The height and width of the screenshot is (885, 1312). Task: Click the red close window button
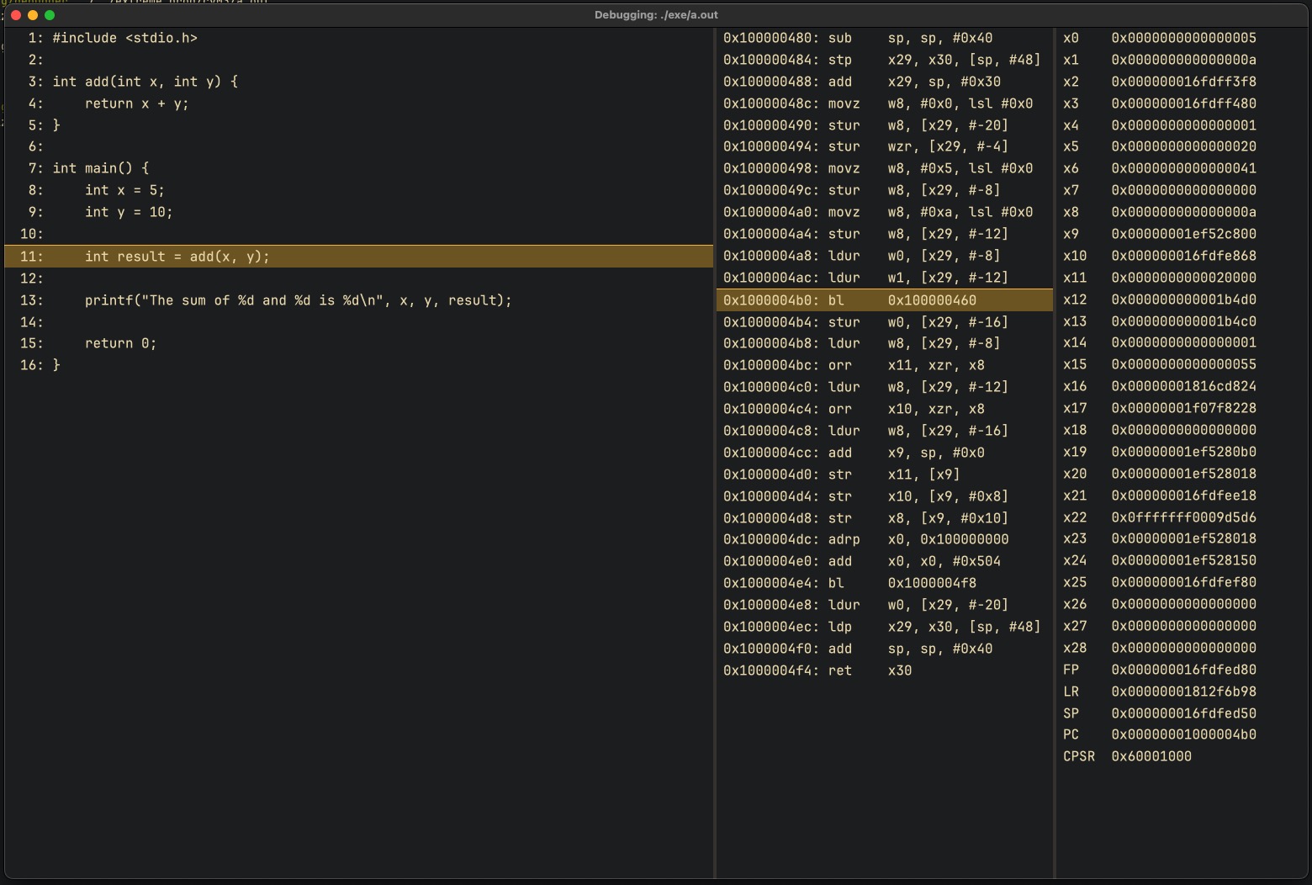pos(15,15)
